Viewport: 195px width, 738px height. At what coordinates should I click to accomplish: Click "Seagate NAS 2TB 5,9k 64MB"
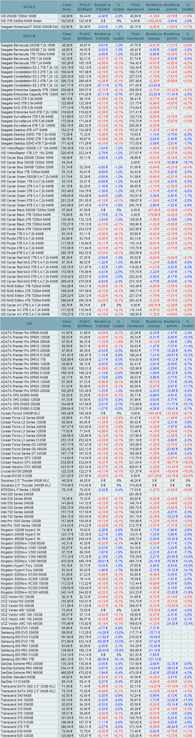point(22,99)
